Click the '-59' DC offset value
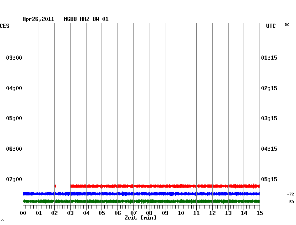This screenshot has width=296, height=225. pos(291,202)
